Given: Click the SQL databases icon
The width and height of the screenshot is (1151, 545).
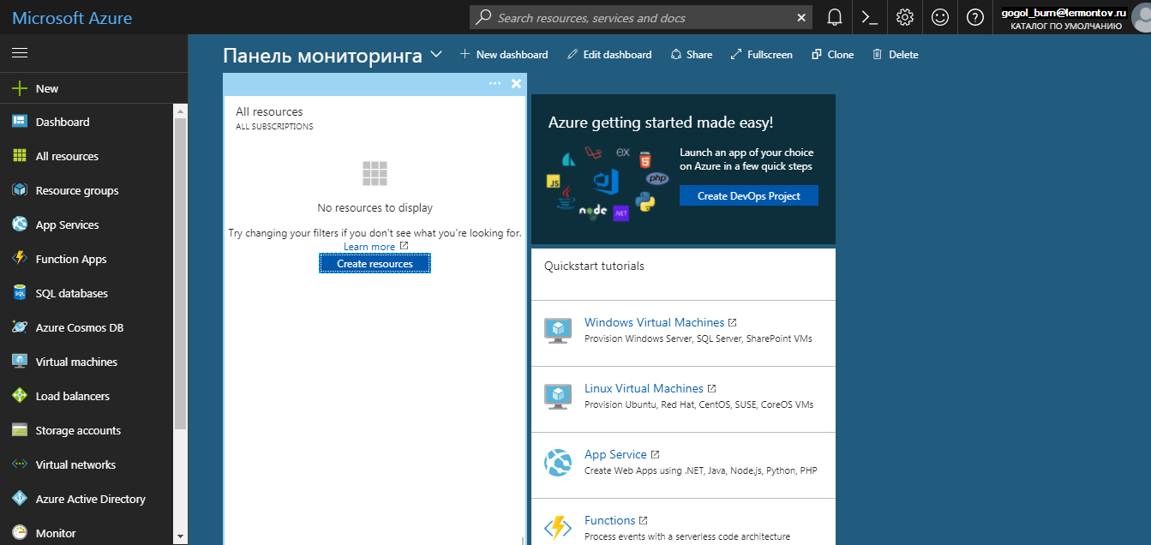Looking at the screenshot, I should point(20,293).
